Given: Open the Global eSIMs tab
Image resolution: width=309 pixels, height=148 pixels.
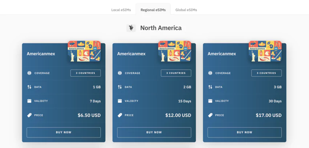Looking at the screenshot, I should coord(186,10).
